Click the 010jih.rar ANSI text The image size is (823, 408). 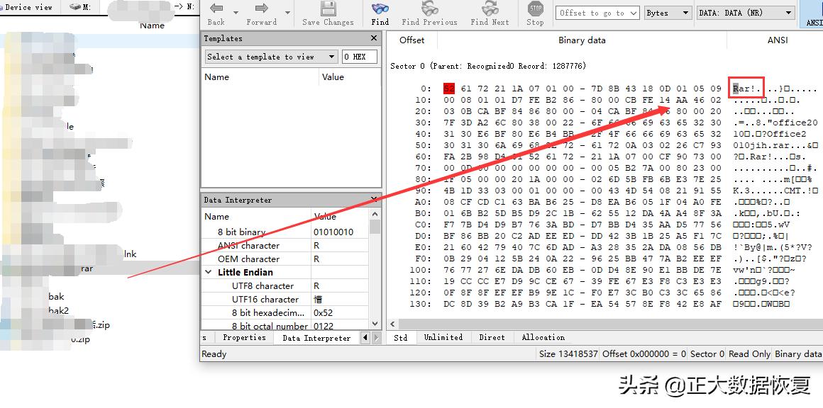(x=760, y=146)
